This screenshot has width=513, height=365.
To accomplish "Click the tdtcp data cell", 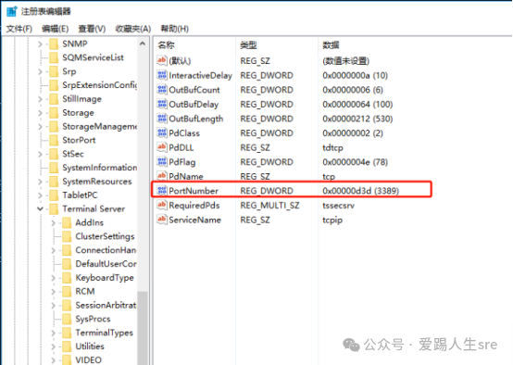I will (332, 147).
